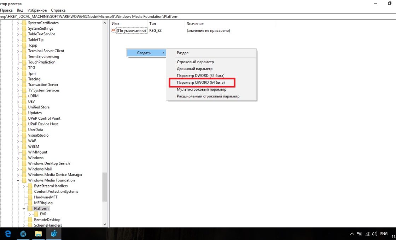
Task: Click the Updates folder icon
Action: click(24, 113)
